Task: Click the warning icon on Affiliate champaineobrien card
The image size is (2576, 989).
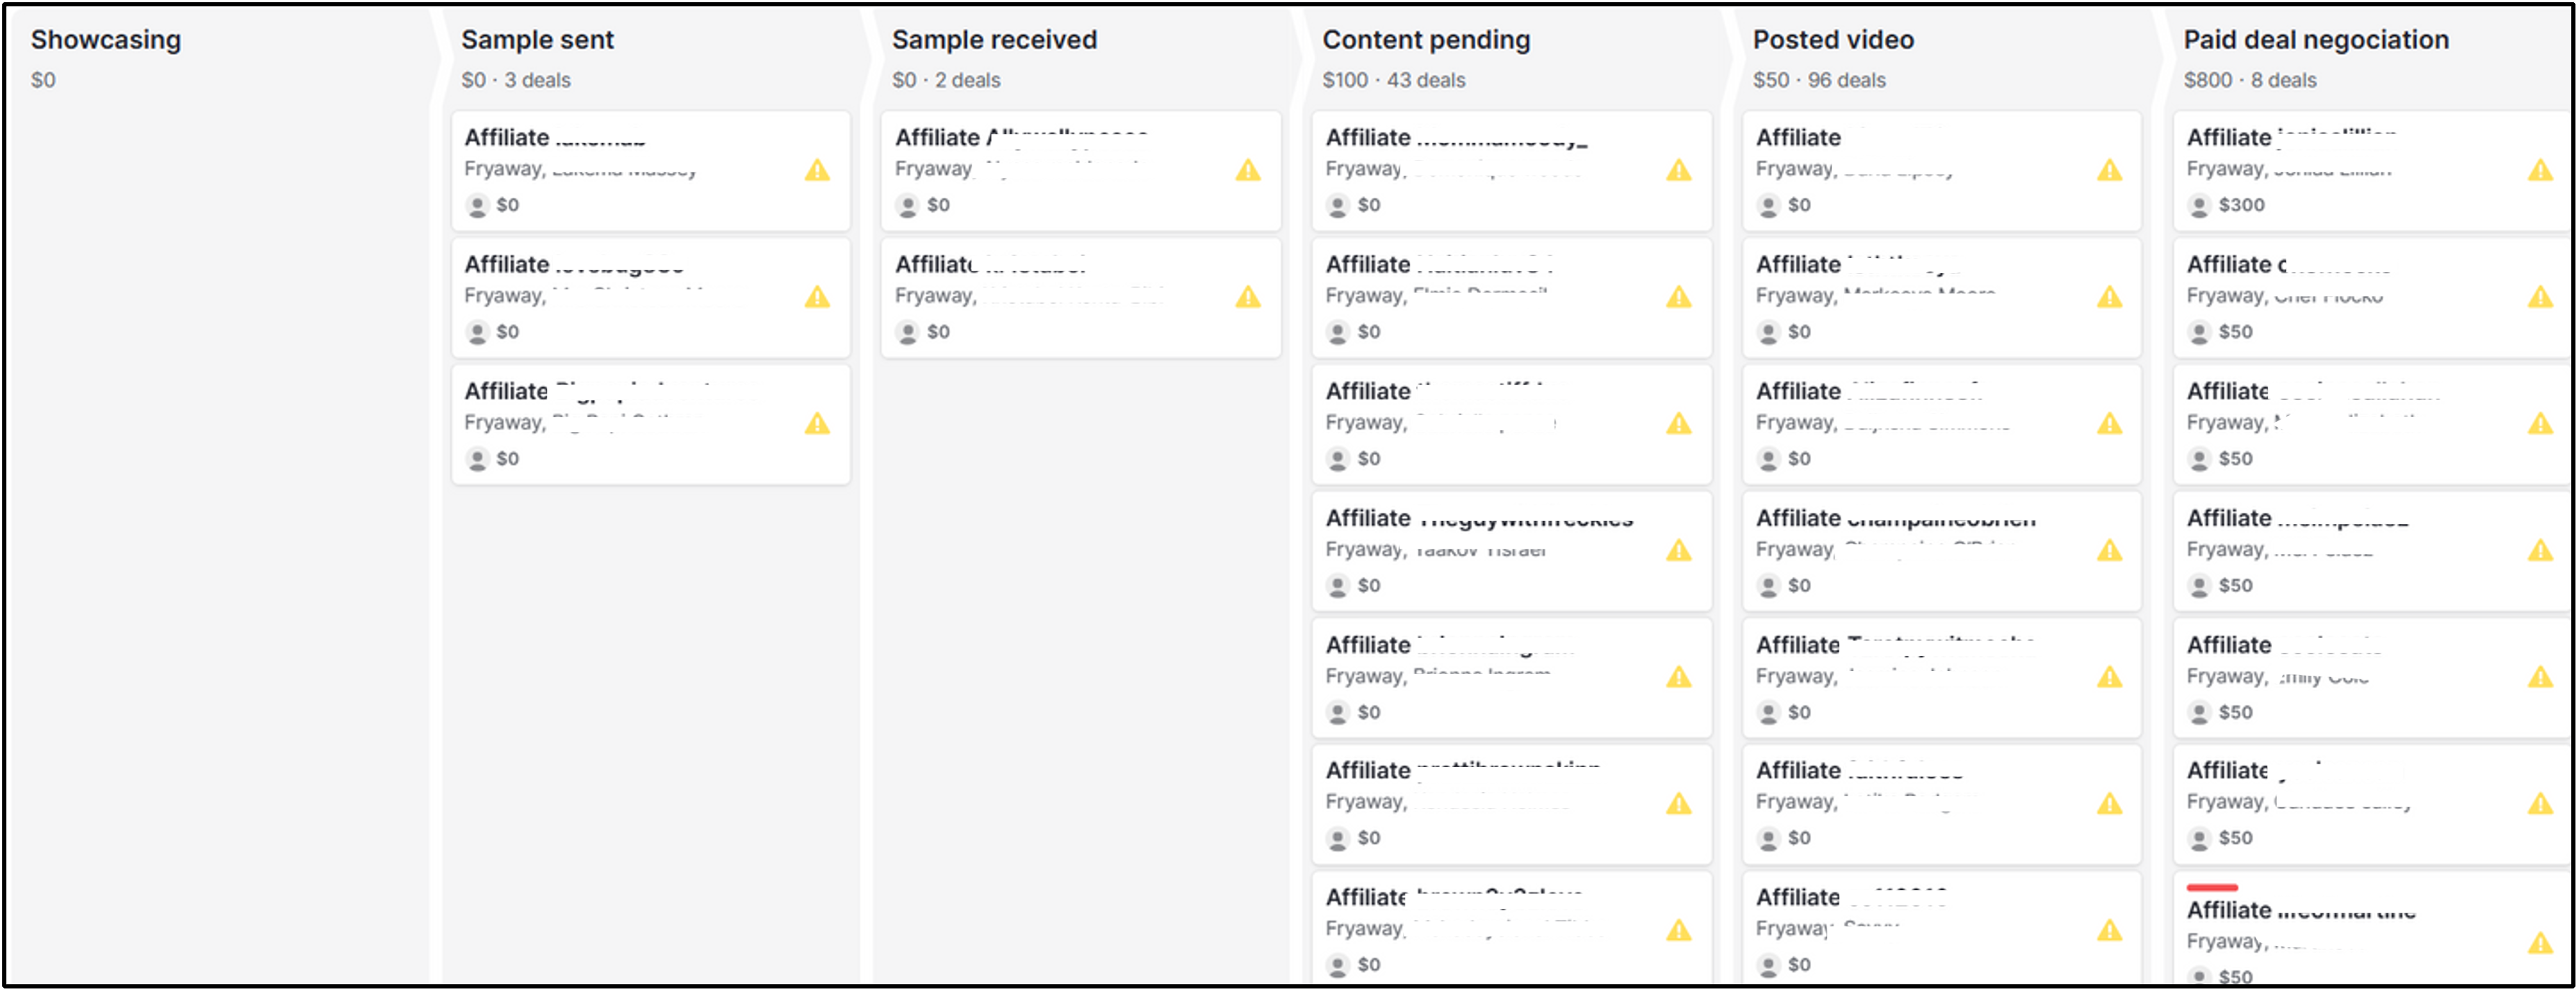Action: pyautogui.click(x=2108, y=551)
